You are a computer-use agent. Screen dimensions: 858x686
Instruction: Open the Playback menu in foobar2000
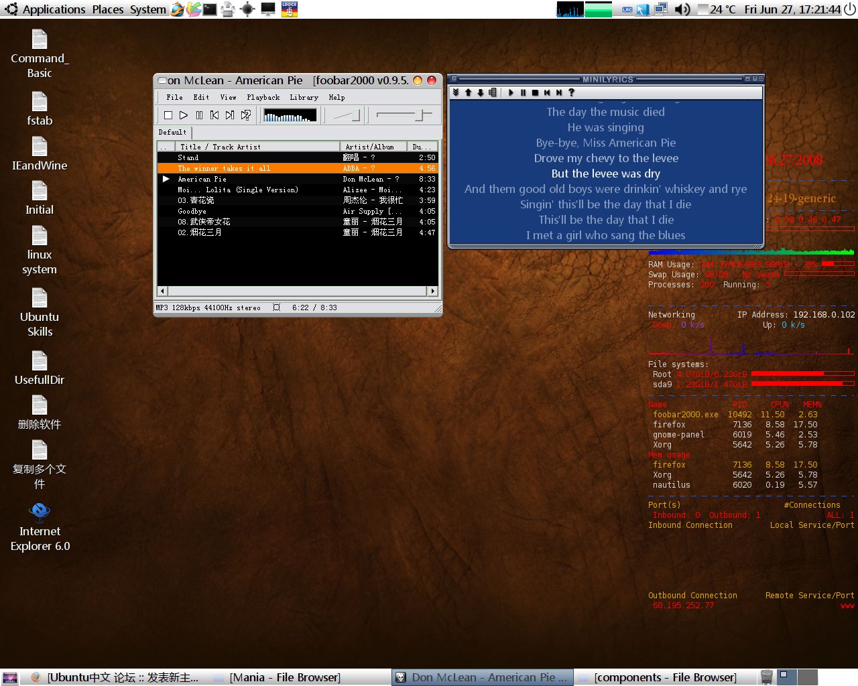pos(263,97)
